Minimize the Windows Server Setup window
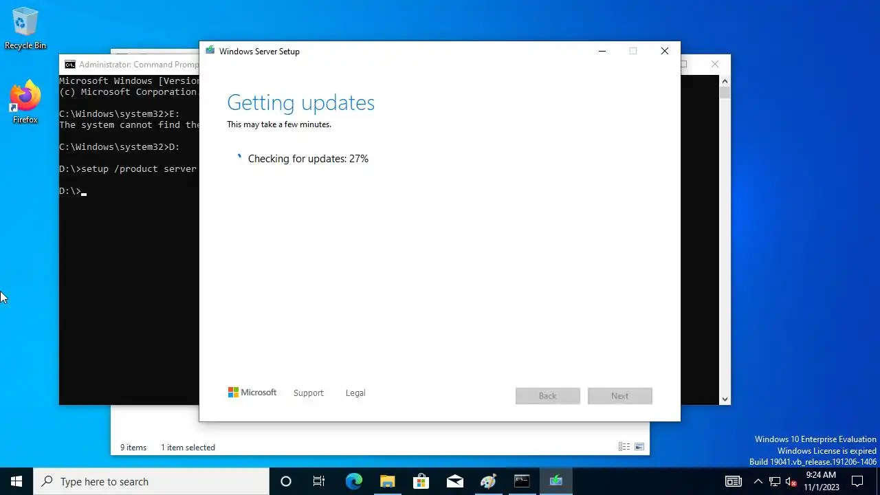Viewport: 880px width, 495px height. 602,51
